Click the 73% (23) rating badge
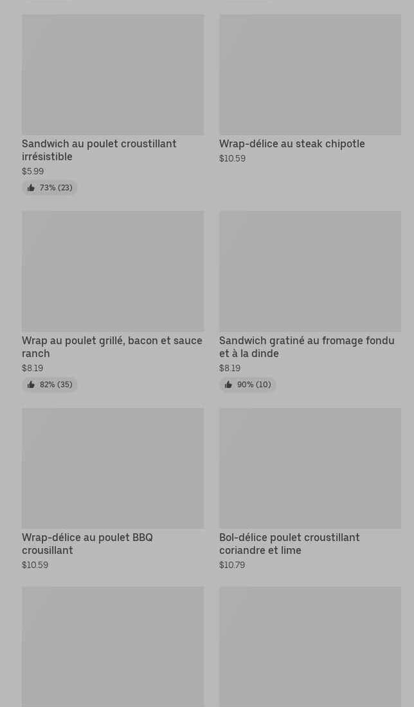Image resolution: width=414 pixels, height=707 pixels. [x=50, y=188]
